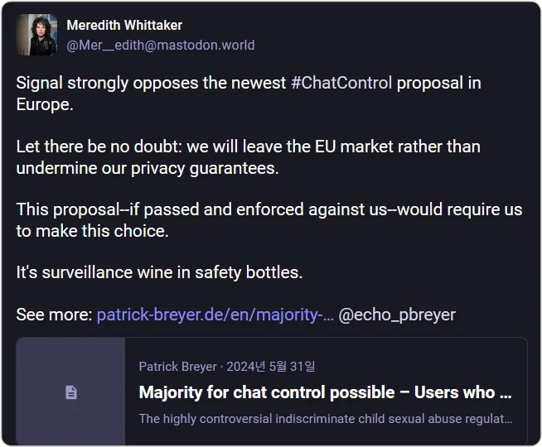The height and width of the screenshot is (447, 542).
Task: Click the "See more:" text label
Action: 54,315
